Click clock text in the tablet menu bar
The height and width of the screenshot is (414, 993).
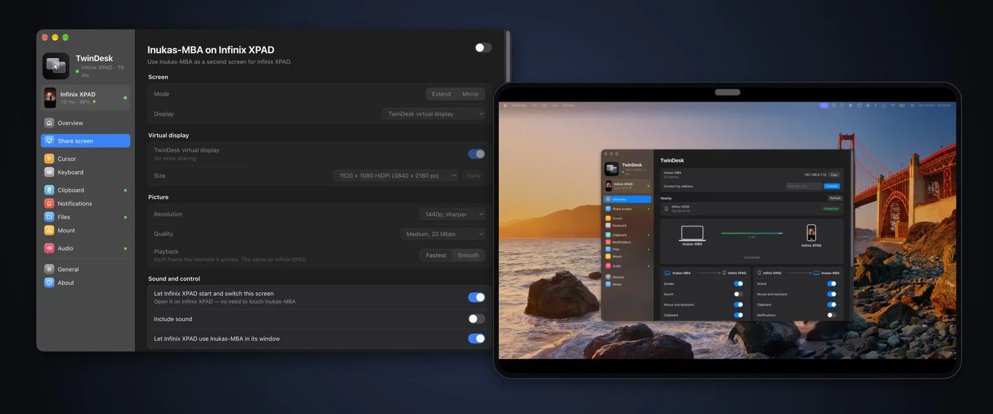point(935,105)
